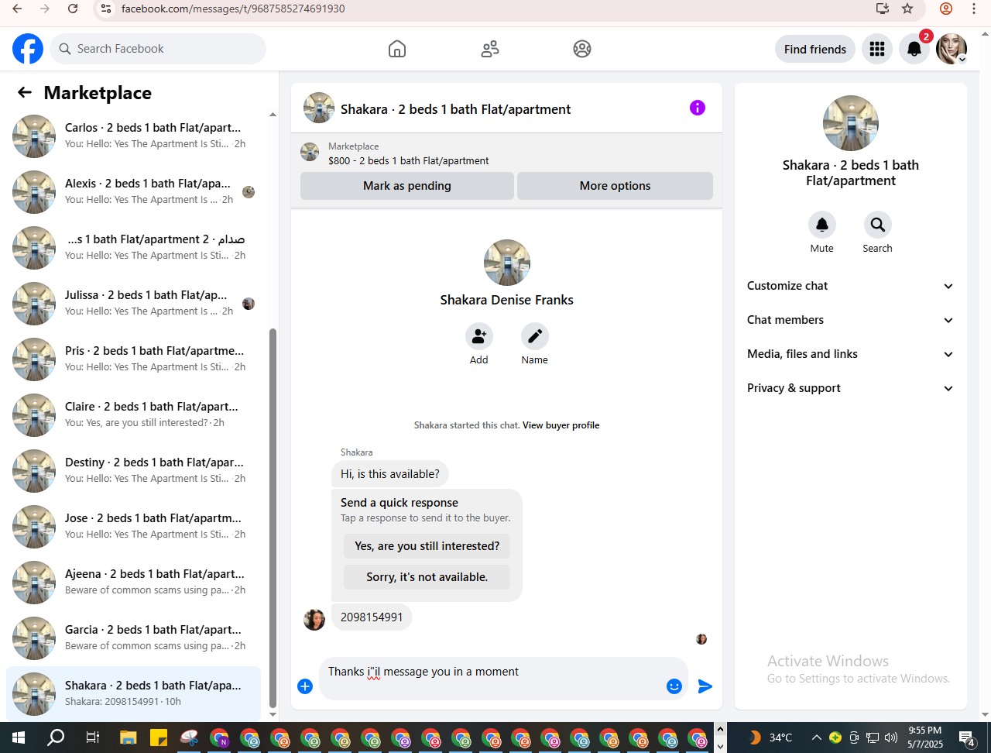Viewport: 991px width, 753px height.
Task: Click Shakara Denise Franks profile thumbnail
Action: 507,263
